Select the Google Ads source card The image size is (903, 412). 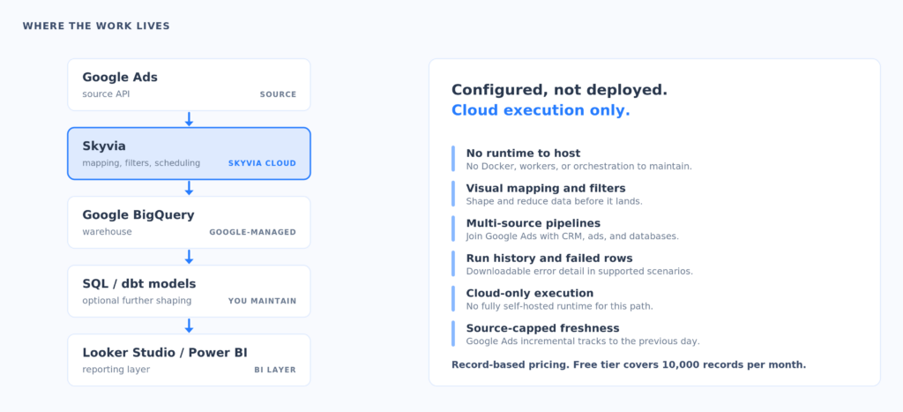pyautogui.click(x=189, y=85)
